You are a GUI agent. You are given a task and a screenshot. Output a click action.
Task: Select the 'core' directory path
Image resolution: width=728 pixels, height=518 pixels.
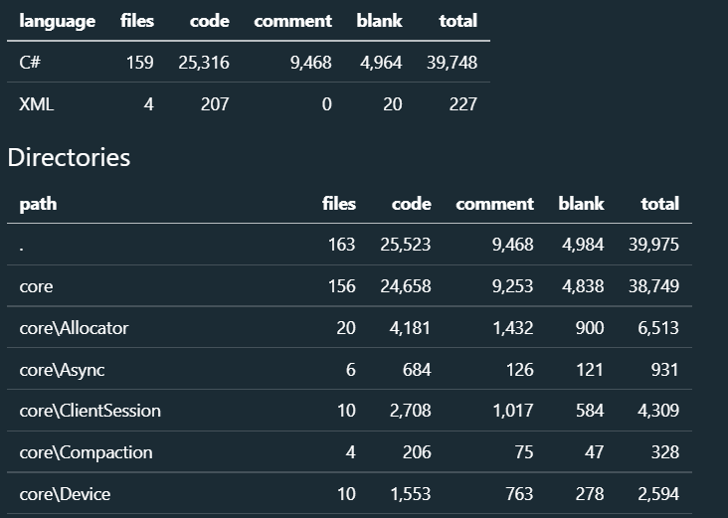36,286
